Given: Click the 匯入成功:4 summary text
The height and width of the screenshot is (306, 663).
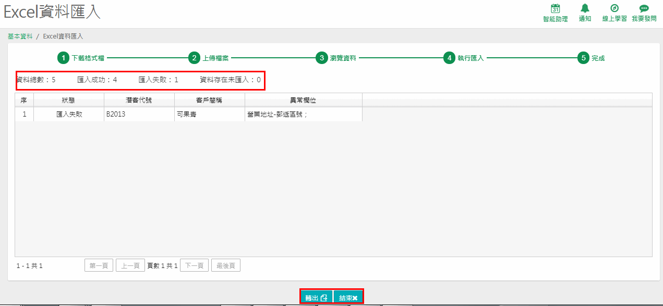Looking at the screenshot, I should 97,80.
